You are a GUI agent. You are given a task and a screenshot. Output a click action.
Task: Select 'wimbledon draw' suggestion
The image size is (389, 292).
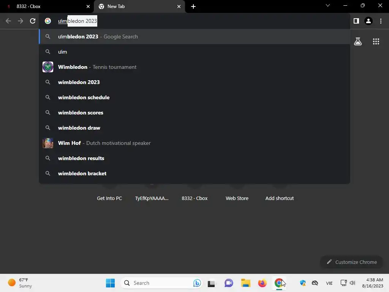(x=194, y=128)
